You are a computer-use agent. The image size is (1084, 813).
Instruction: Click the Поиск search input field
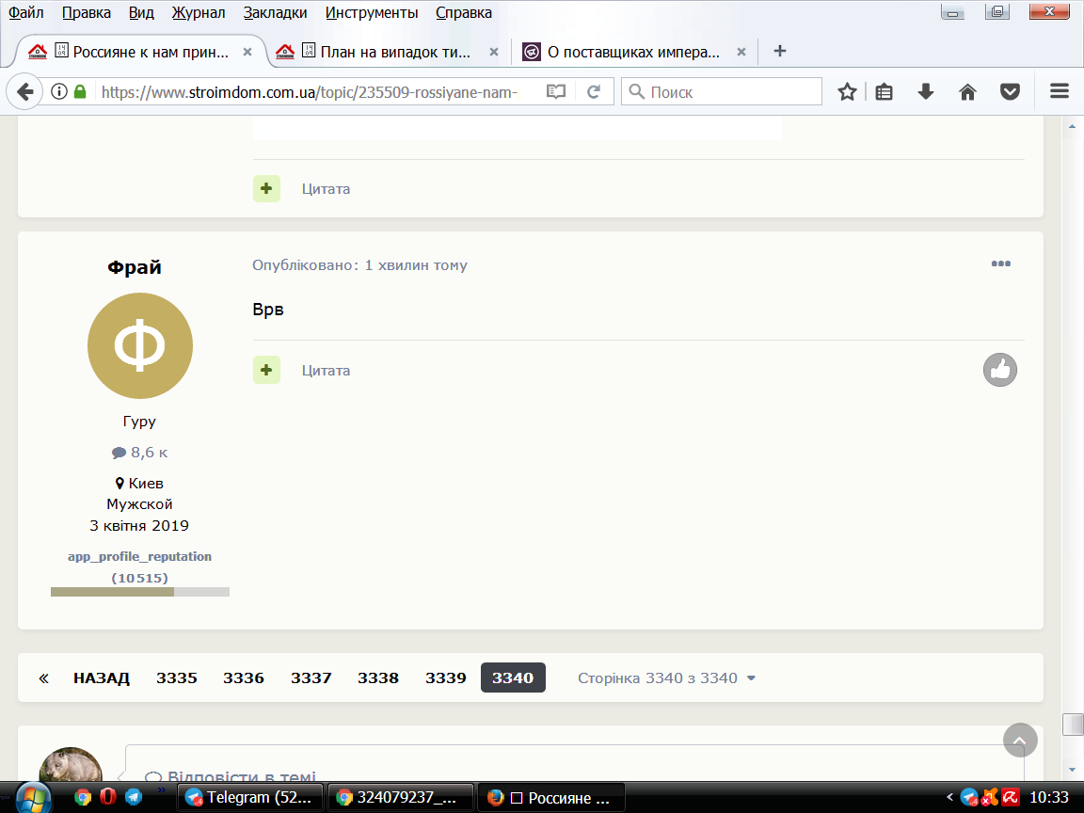pos(722,92)
